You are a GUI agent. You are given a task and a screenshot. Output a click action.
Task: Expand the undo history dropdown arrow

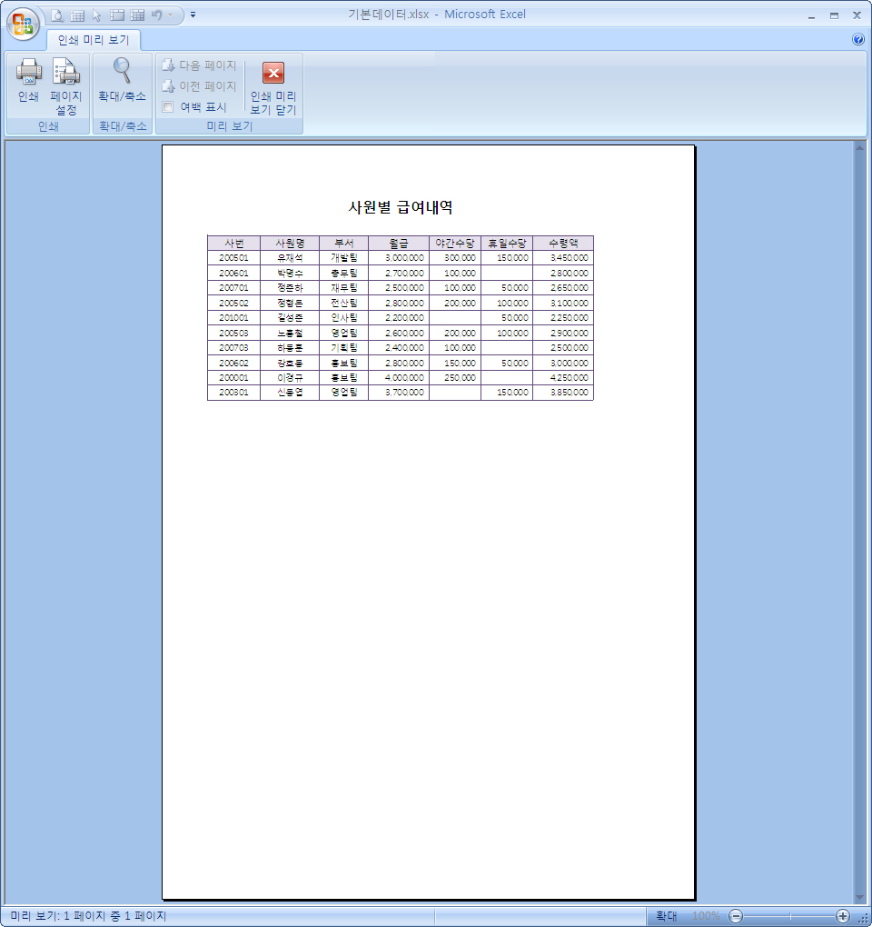pyautogui.click(x=171, y=15)
